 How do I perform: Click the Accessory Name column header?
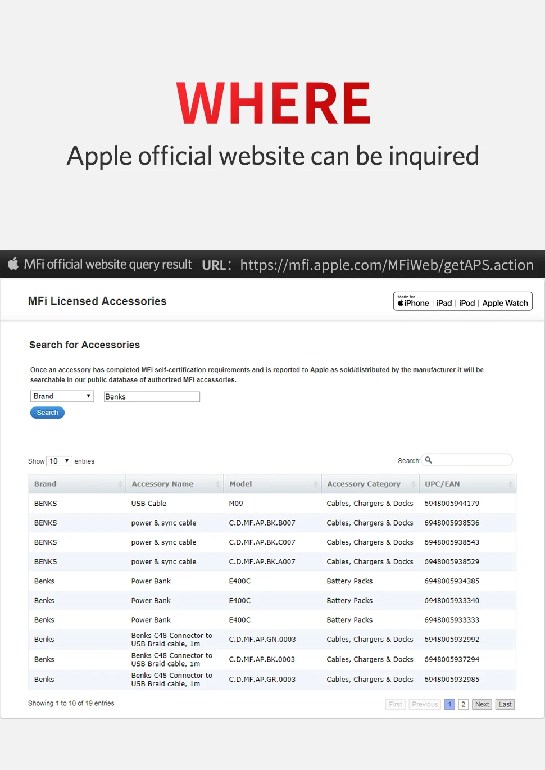pyautogui.click(x=175, y=484)
